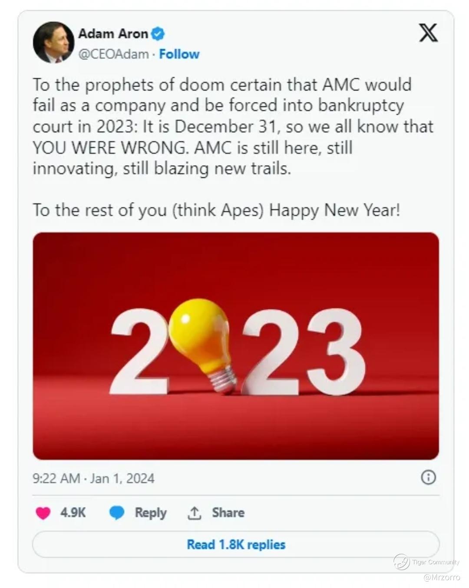Click the Reply text label
Screen dimensions: 469x588
[x=150, y=513]
